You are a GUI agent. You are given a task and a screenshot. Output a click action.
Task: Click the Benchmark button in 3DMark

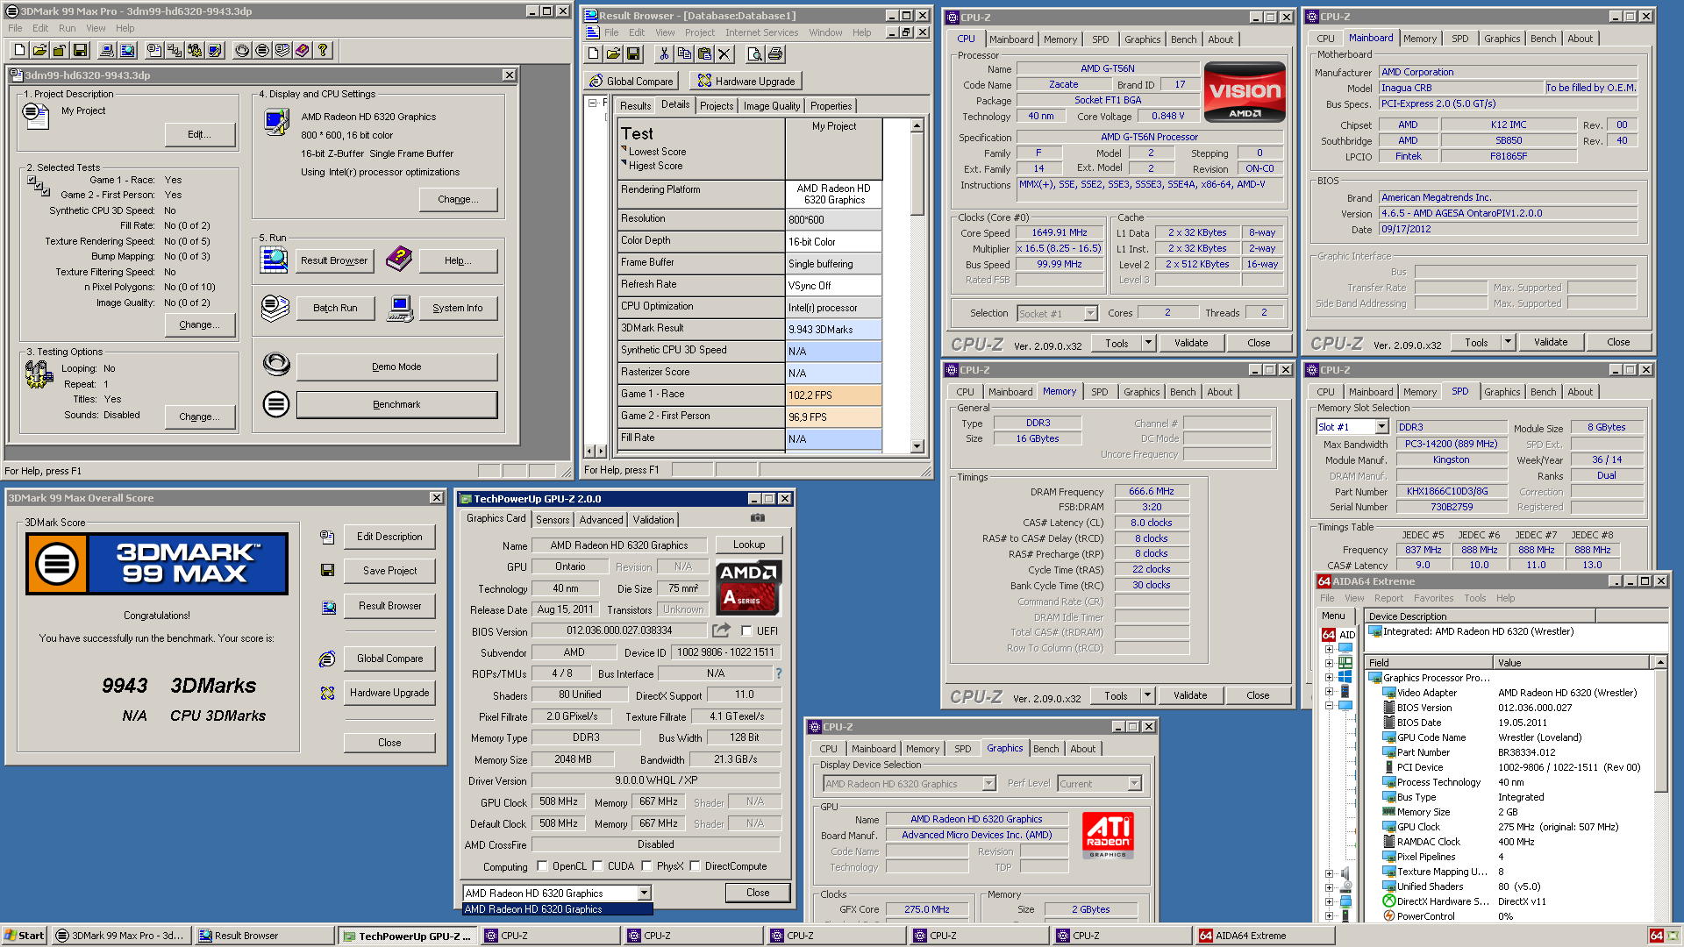coord(396,404)
